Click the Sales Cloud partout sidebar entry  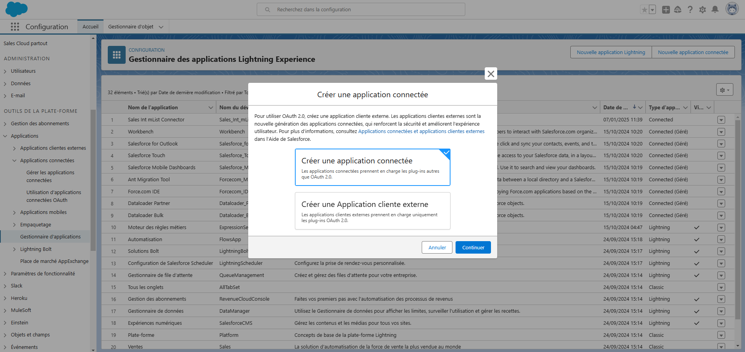[26, 44]
